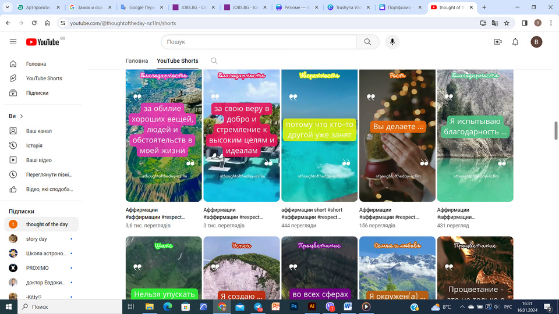Open Telegram from taskbar

[x=258, y=306]
